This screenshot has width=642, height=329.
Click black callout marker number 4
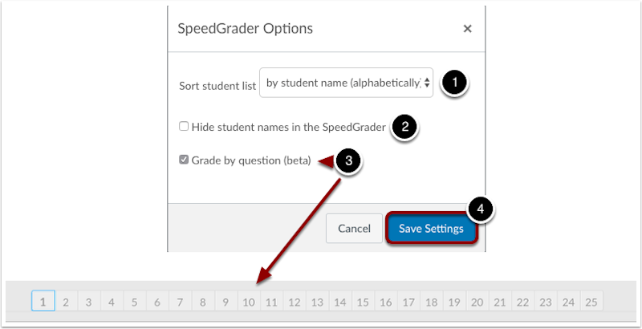[481, 209]
